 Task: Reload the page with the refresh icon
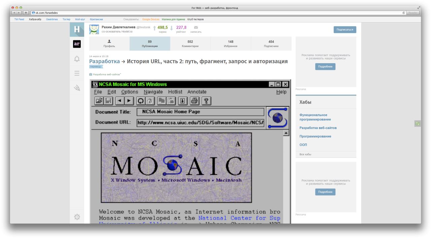[x=403, y=13]
